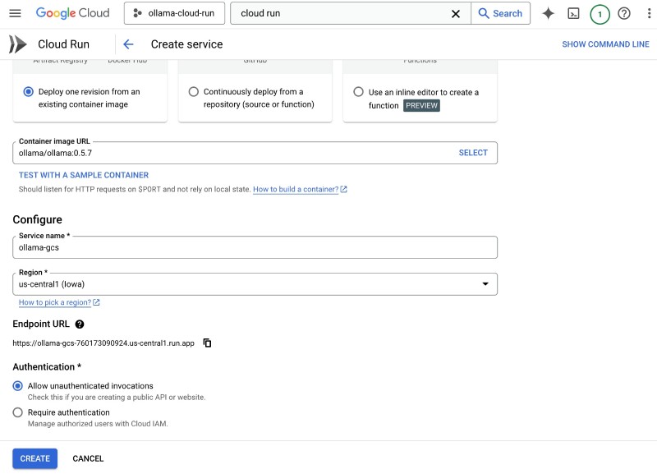Open the ollama-cloud-run project picker
The width and height of the screenshot is (657, 474).
[174, 13]
